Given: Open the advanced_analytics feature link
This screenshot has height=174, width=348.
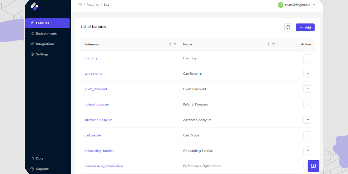Looking at the screenshot, I should point(98,120).
